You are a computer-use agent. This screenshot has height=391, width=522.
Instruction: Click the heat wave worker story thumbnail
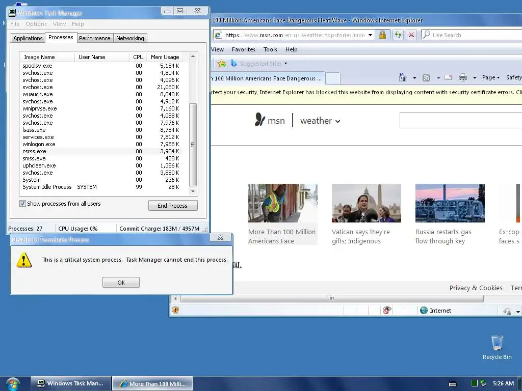(x=282, y=203)
